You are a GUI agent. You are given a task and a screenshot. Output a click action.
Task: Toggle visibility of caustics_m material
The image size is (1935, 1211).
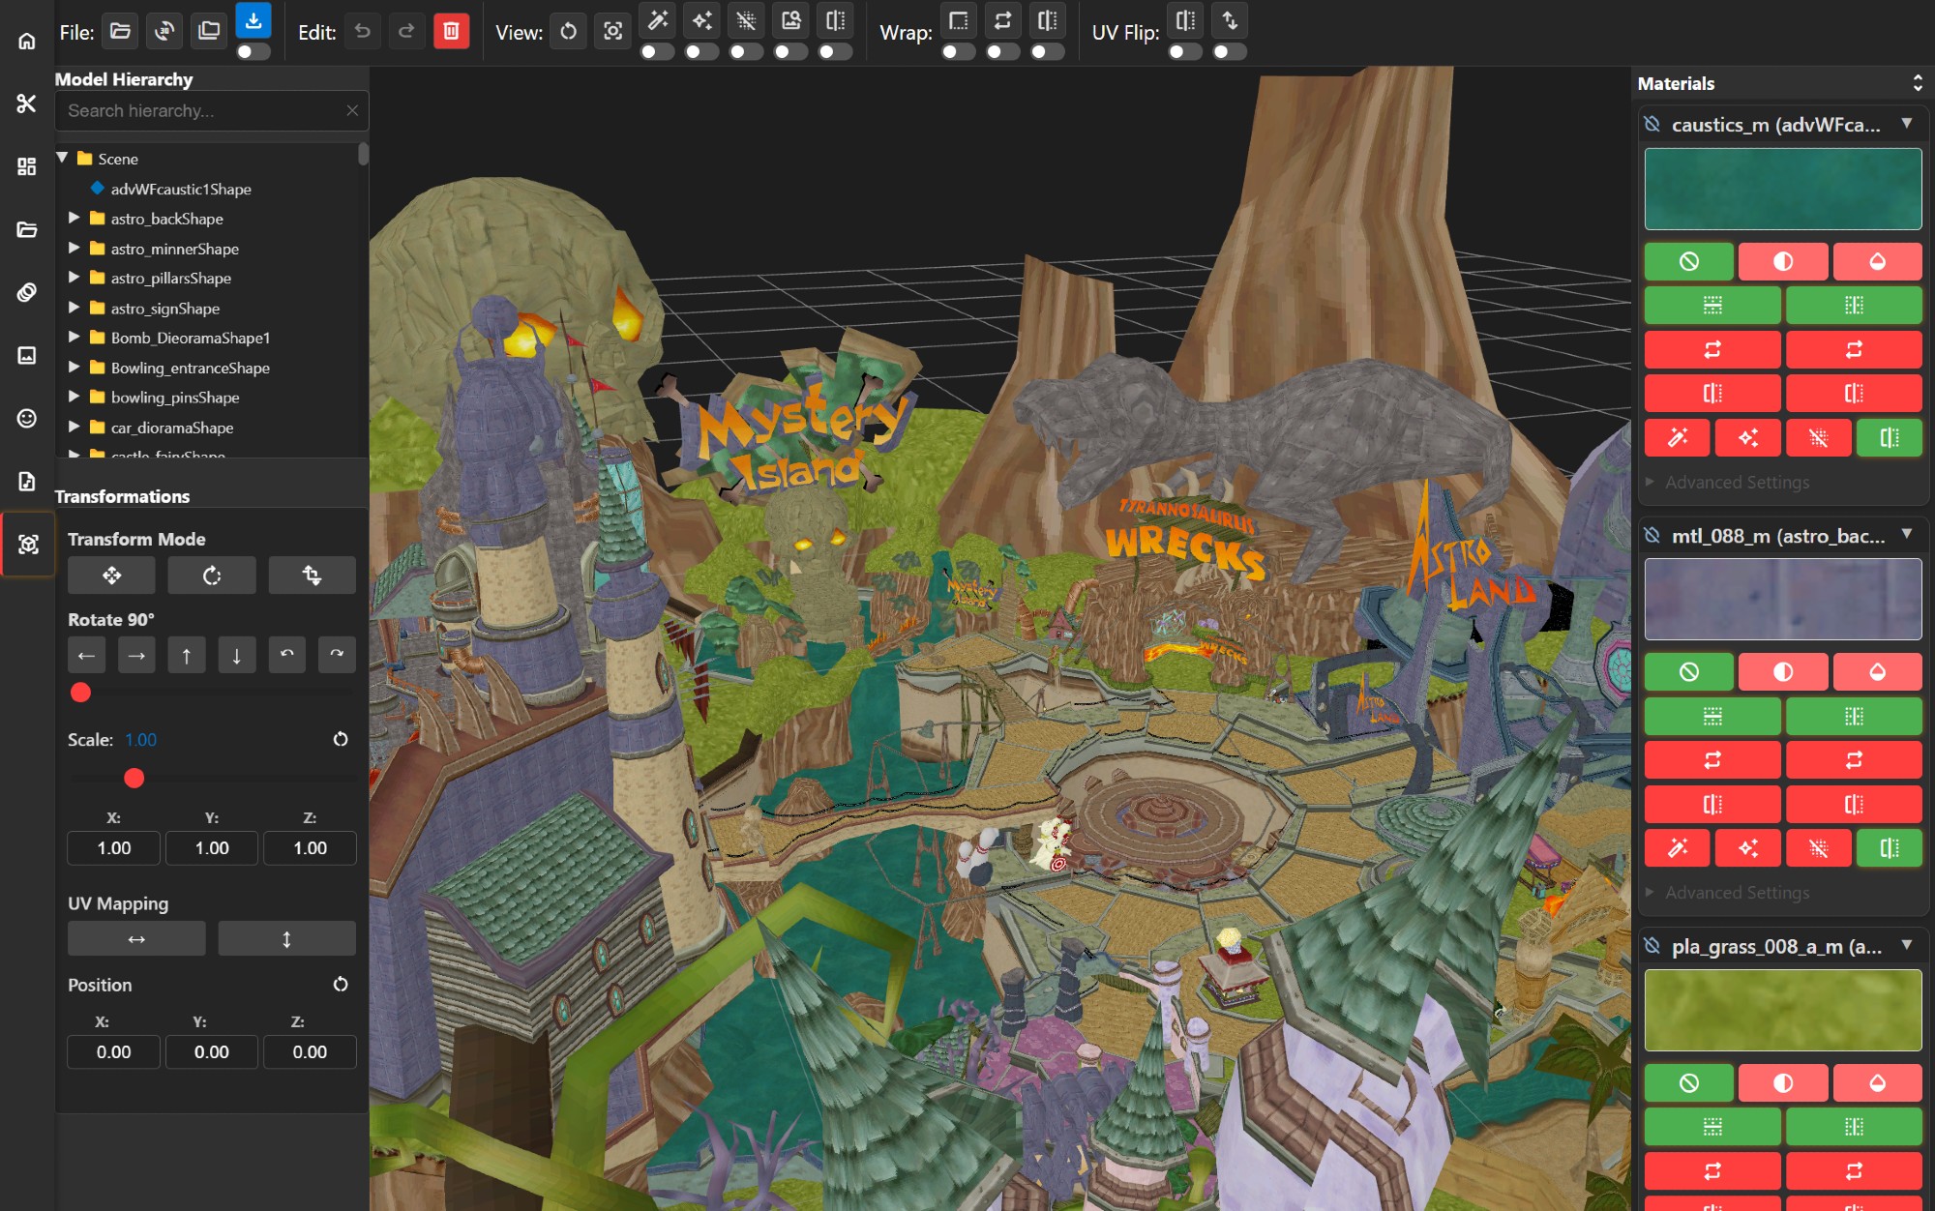point(1652,124)
